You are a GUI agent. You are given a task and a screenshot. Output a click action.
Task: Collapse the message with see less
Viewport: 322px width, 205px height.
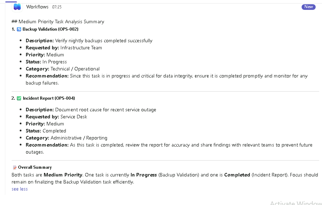click(x=20, y=189)
